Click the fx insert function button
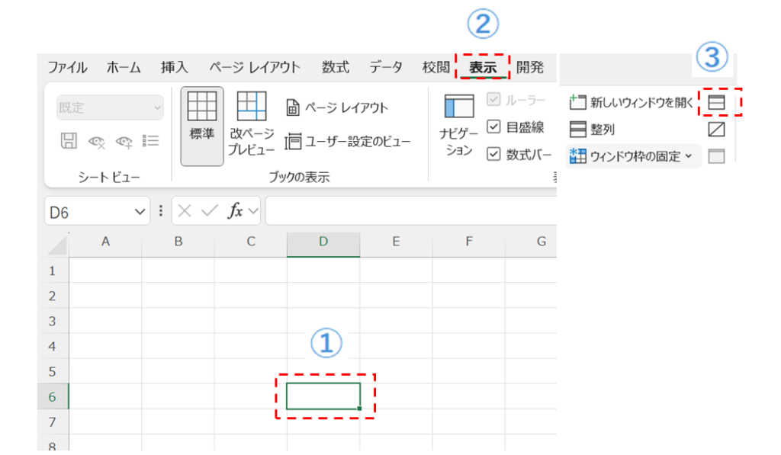 [x=236, y=211]
